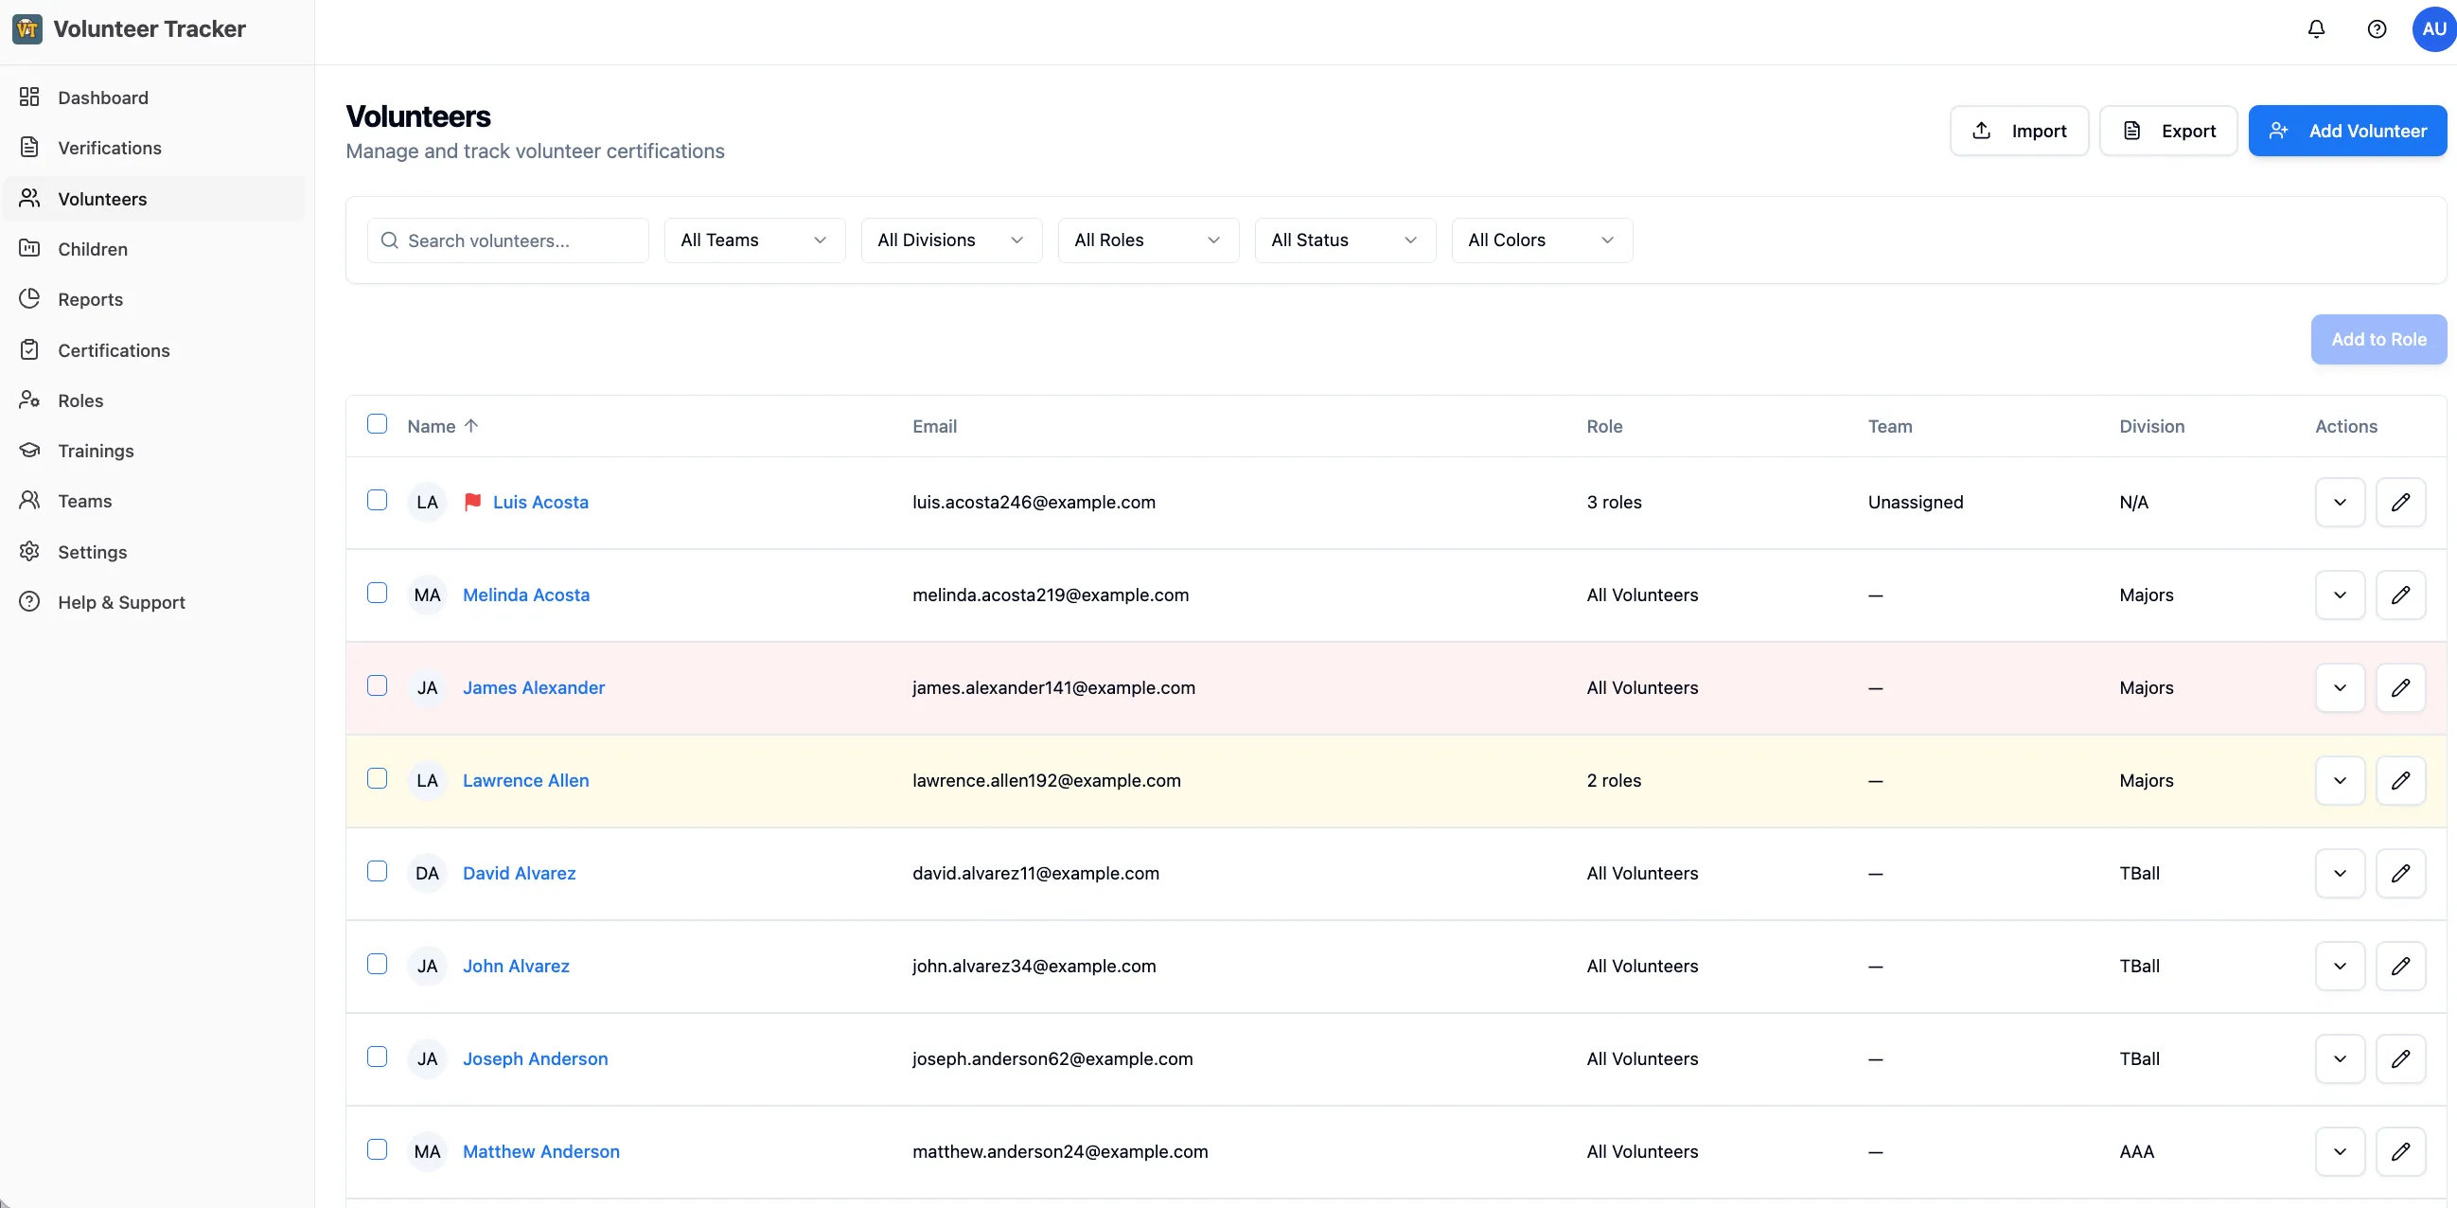This screenshot has height=1208, width=2457.
Task: Open Matthew Anderson's profile link
Action: pos(540,1151)
